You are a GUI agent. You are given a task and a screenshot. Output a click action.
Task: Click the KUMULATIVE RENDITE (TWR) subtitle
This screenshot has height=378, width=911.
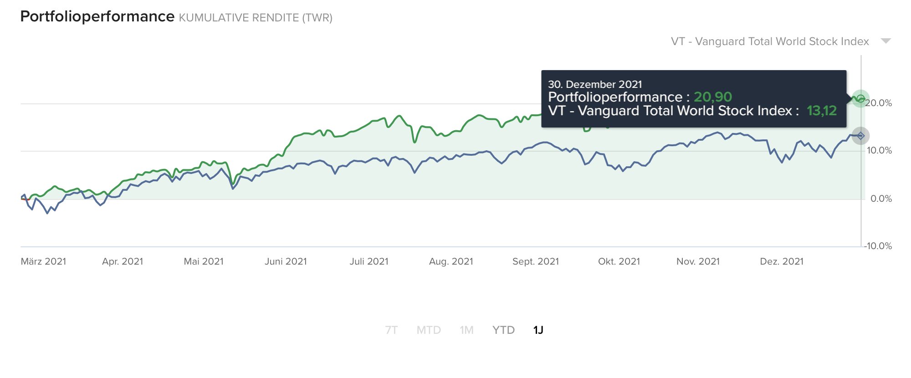click(256, 18)
